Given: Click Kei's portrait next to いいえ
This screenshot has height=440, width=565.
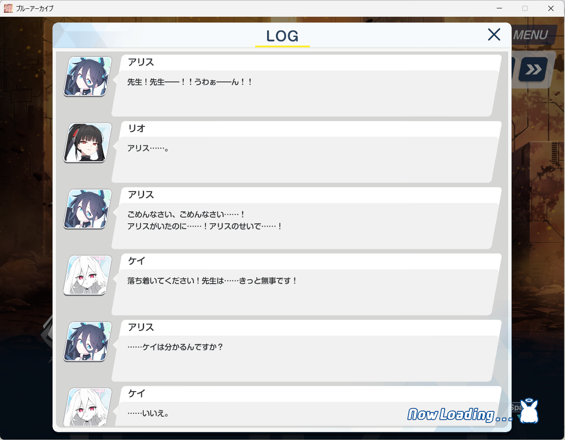Looking at the screenshot, I should click(88, 407).
